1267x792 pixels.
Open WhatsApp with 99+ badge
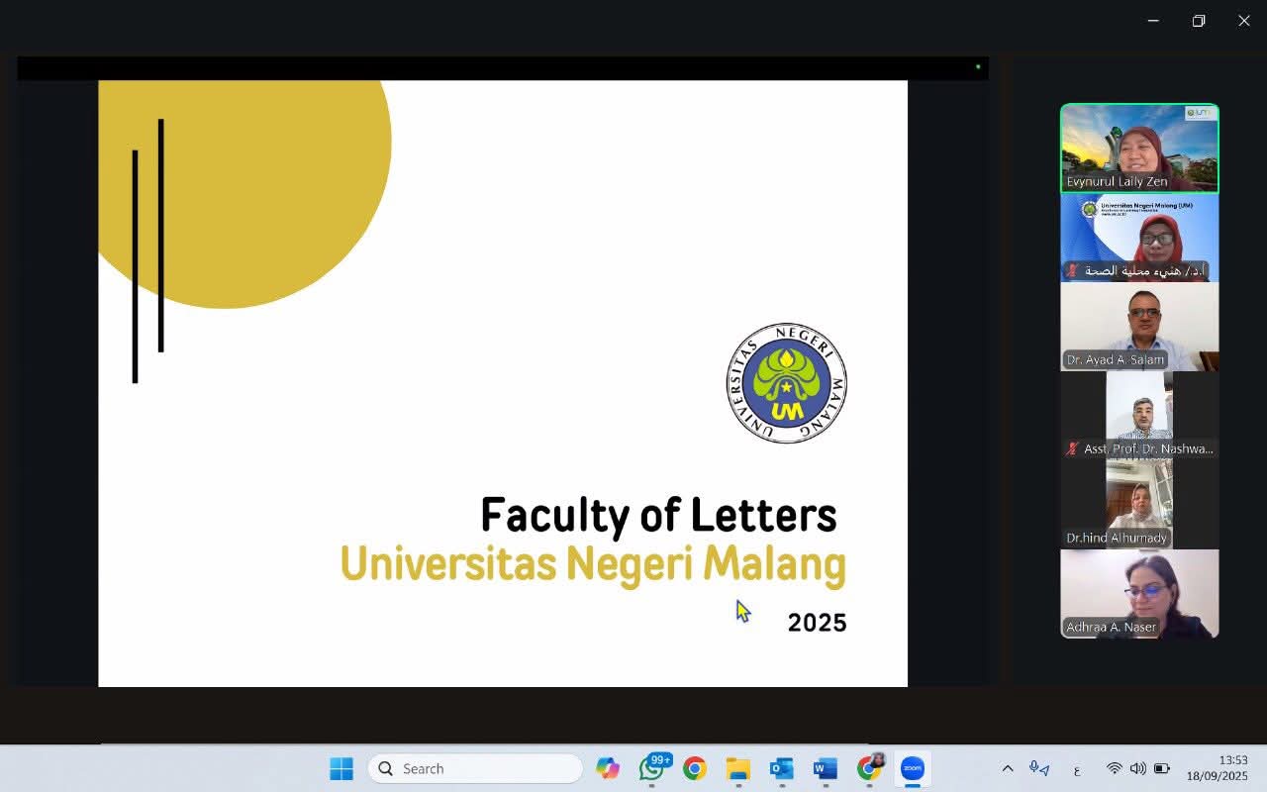point(652,767)
